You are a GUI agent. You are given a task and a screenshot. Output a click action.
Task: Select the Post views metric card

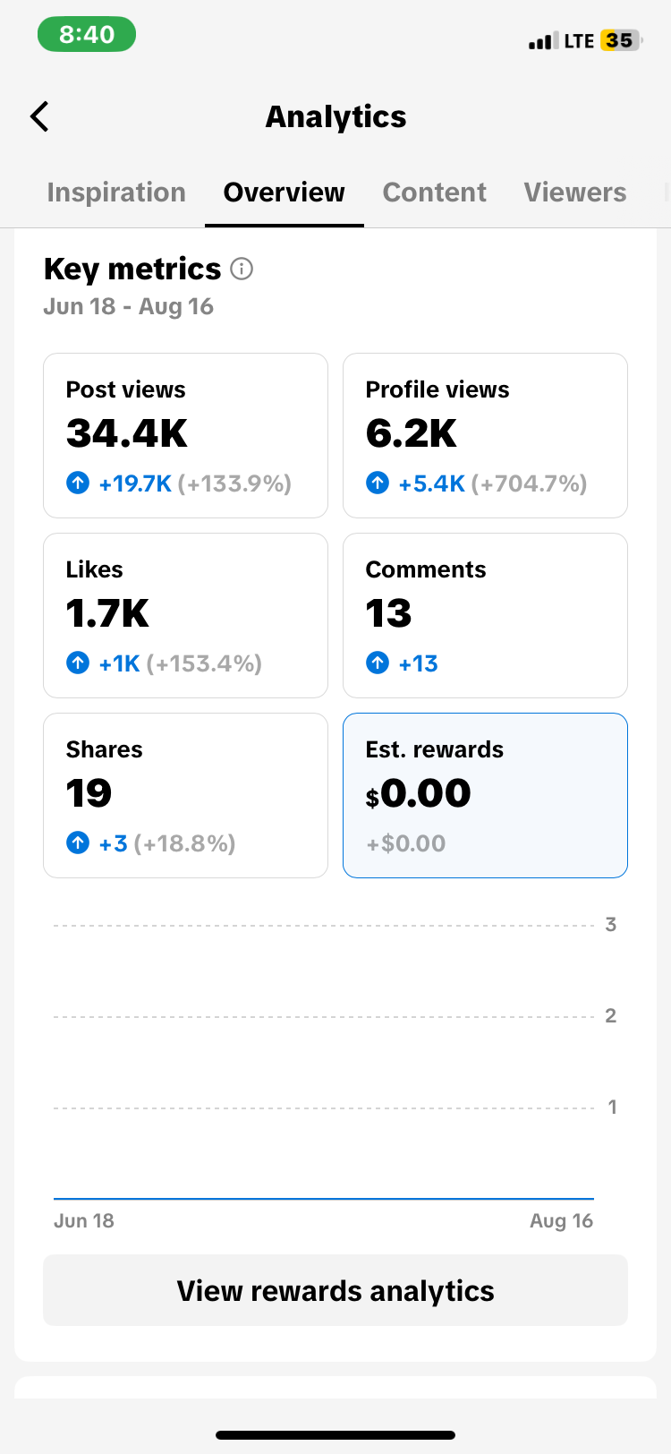click(185, 435)
